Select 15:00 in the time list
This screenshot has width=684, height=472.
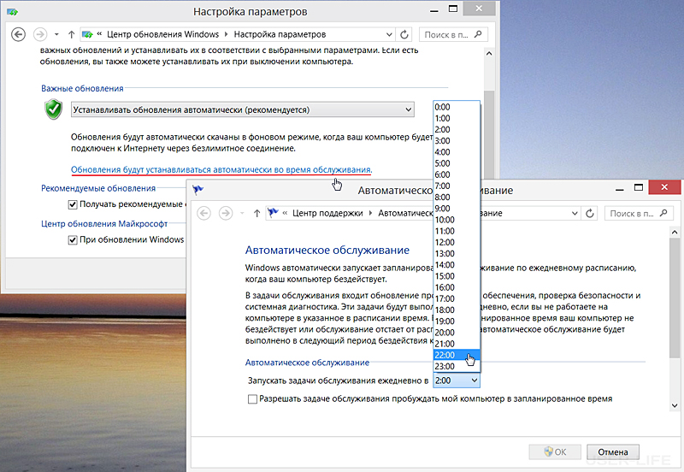(457, 276)
